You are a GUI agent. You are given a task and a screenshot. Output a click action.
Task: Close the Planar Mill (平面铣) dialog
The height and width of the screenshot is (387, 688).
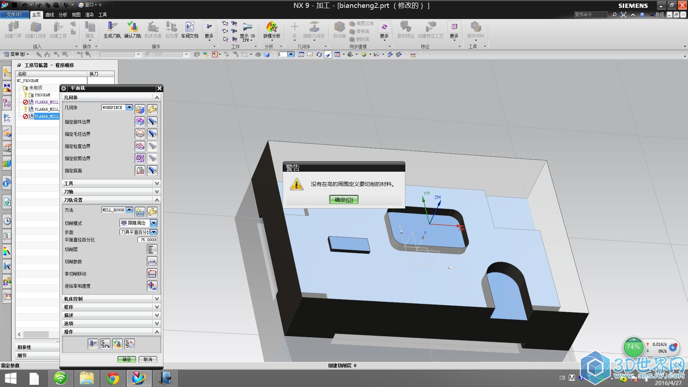coord(159,88)
